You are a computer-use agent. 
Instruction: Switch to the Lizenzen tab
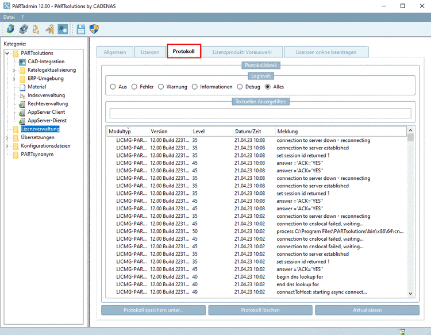click(x=150, y=52)
